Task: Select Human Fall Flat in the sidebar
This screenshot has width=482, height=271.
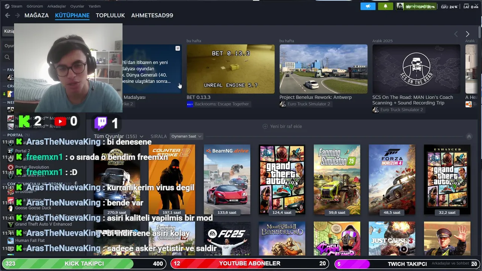Action: (30, 241)
